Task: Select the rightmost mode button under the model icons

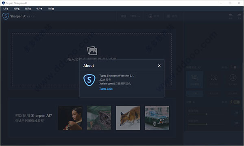Action: [233, 93]
